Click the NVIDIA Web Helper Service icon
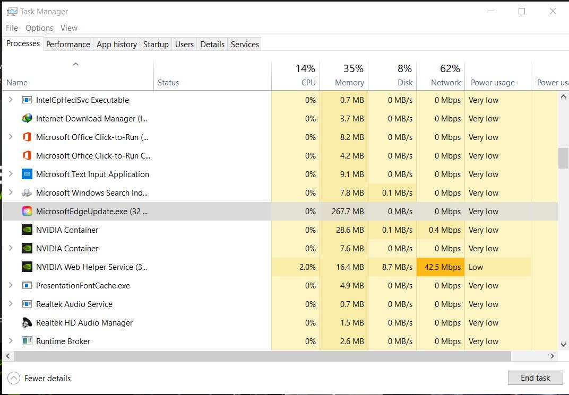This screenshot has width=569, height=395. (x=27, y=267)
